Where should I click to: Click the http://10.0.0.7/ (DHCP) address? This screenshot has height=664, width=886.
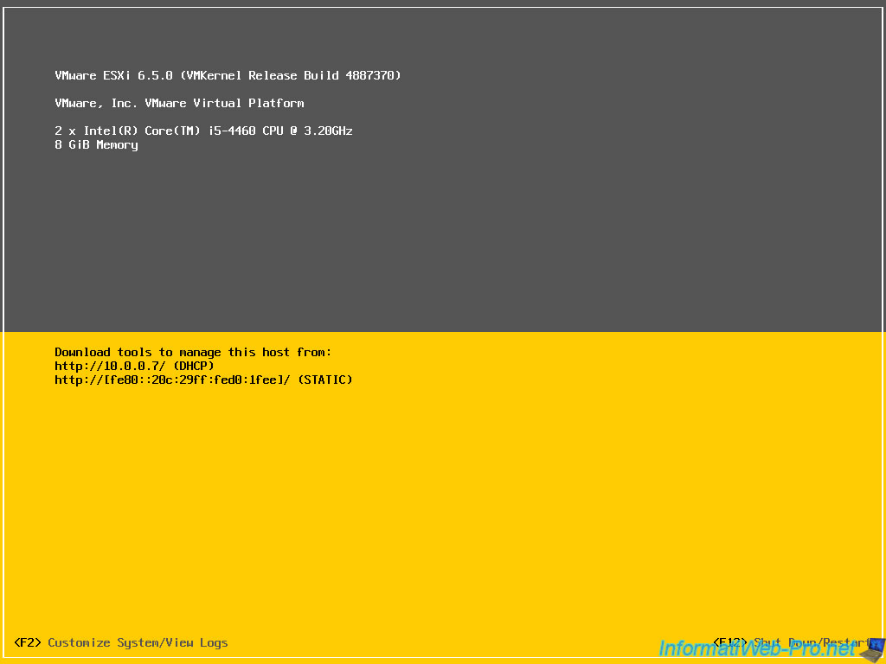pos(134,366)
